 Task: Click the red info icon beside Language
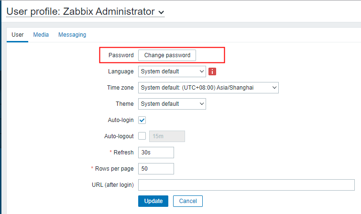[x=213, y=71]
